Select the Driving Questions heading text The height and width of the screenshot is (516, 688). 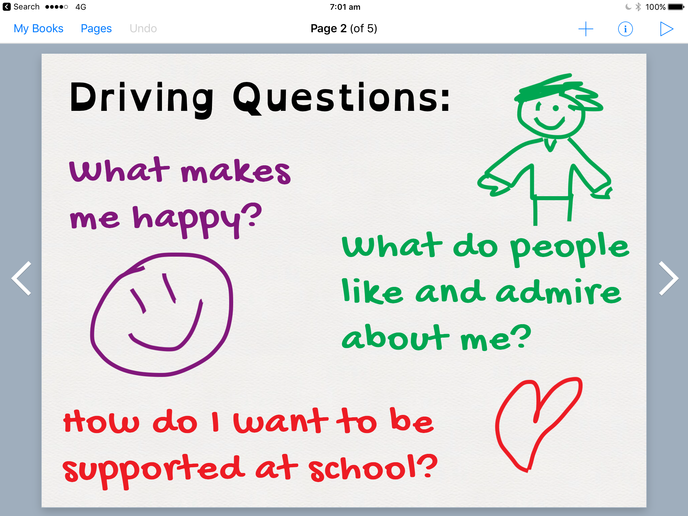260,98
